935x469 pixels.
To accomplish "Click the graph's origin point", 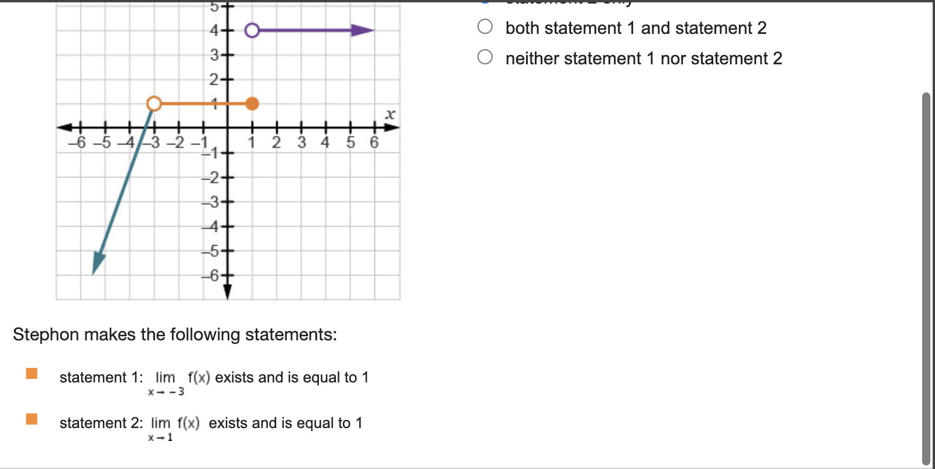I will 227,127.
